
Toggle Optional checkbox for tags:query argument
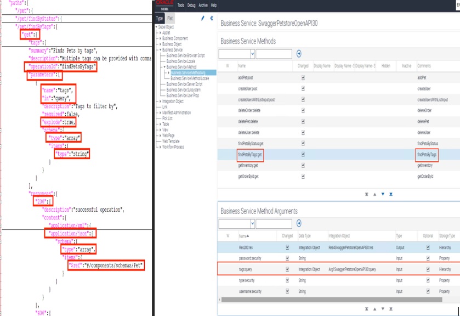[x=428, y=269]
